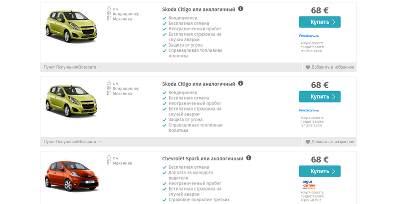Click rentalcars.com logo in first listing
Viewport: 409px width, 204px height.
(x=309, y=36)
